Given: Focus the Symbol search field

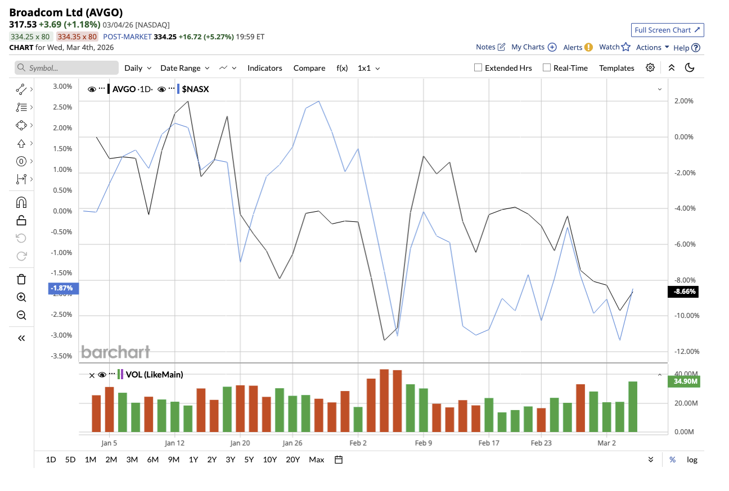Looking at the screenshot, I should [x=67, y=68].
